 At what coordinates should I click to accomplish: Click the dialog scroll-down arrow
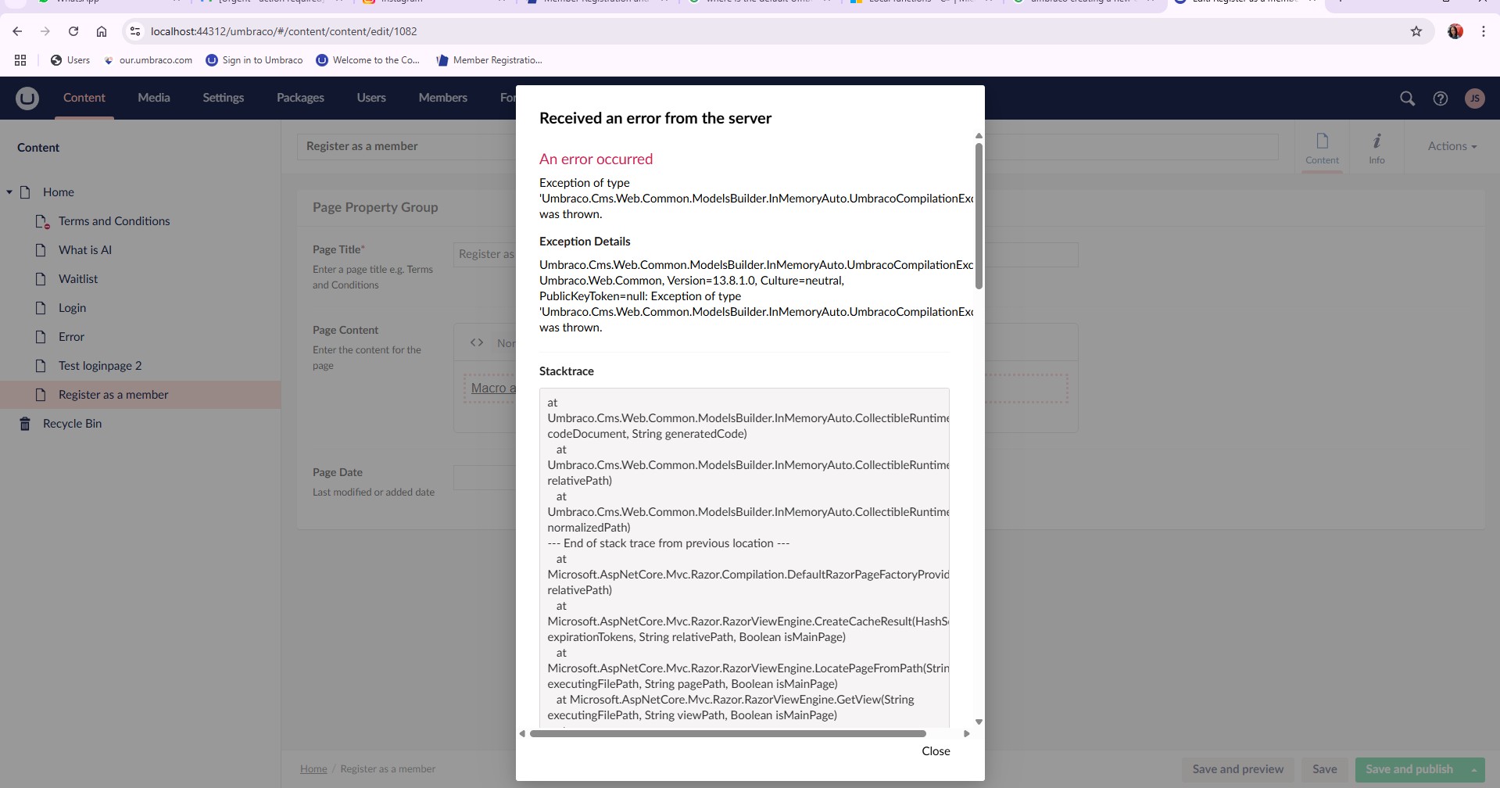tap(979, 722)
